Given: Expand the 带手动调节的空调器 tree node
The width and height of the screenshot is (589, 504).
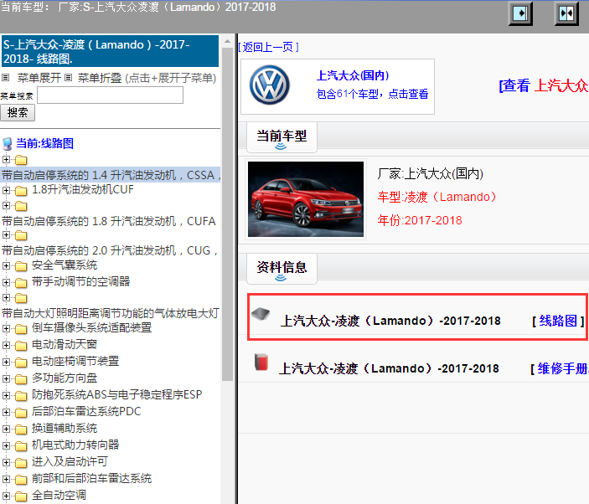Looking at the screenshot, I should click(x=6, y=282).
